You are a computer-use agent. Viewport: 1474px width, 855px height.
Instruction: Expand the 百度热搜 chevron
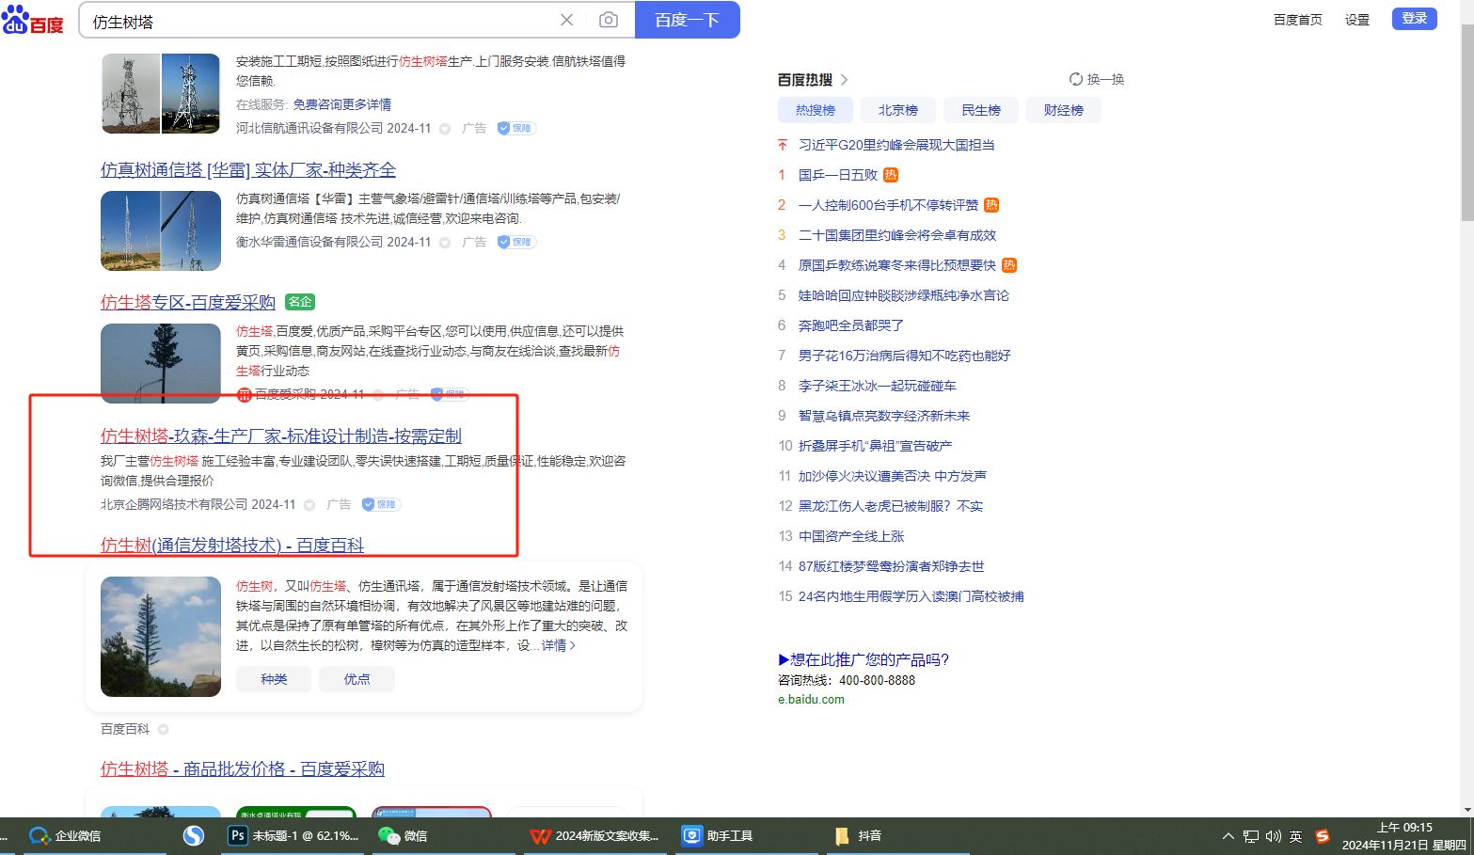[x=844, y=80]
